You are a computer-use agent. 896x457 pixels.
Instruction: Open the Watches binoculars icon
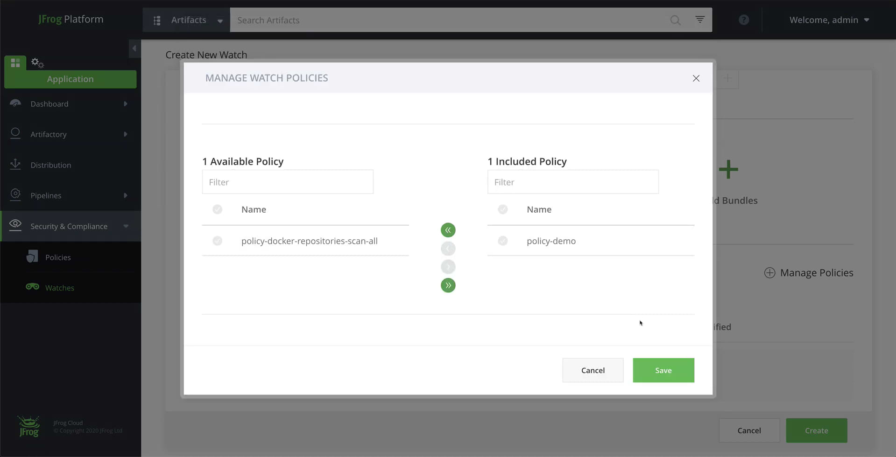click(x=32, y=287)
